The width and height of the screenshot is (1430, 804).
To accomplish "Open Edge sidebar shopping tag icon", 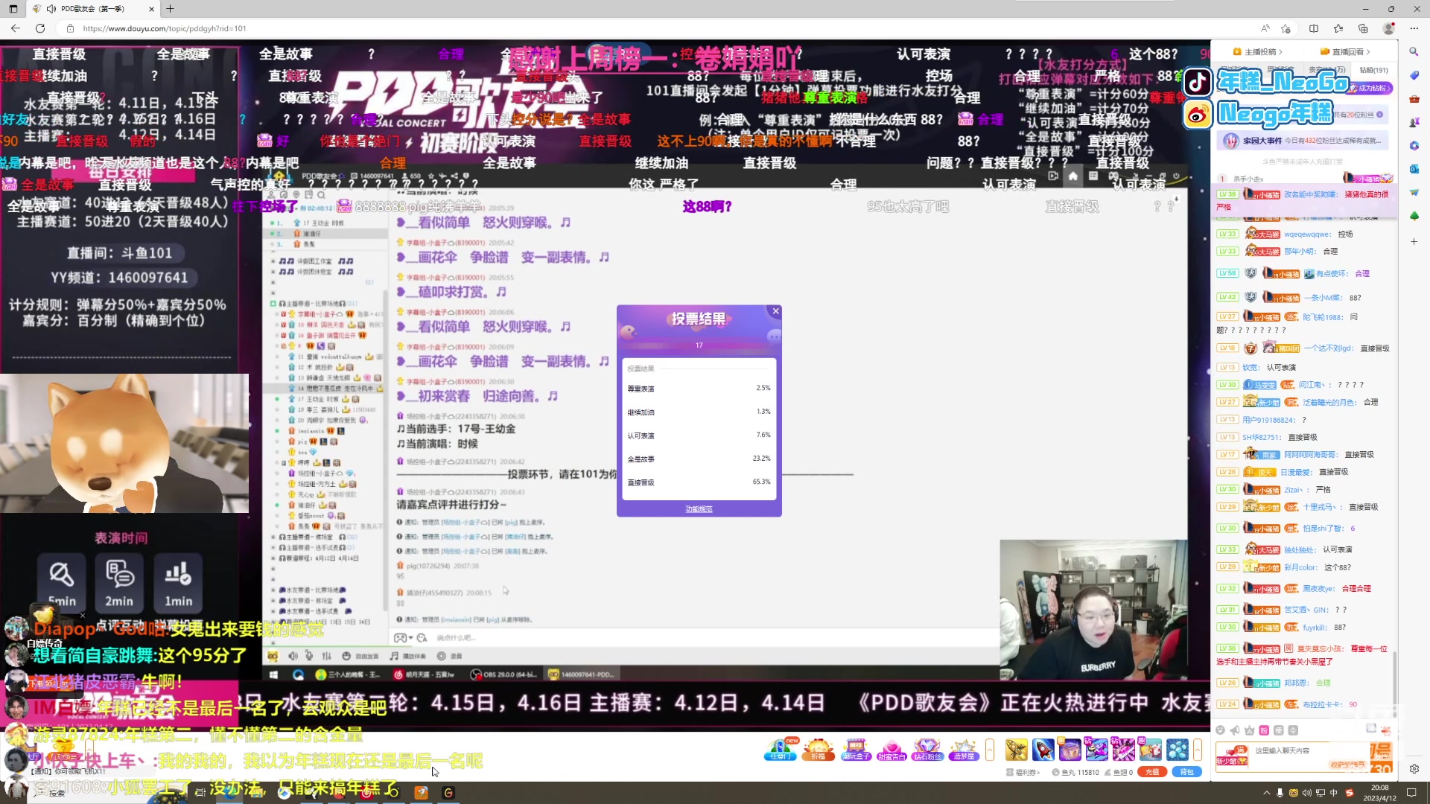I will pos(1414,75).
